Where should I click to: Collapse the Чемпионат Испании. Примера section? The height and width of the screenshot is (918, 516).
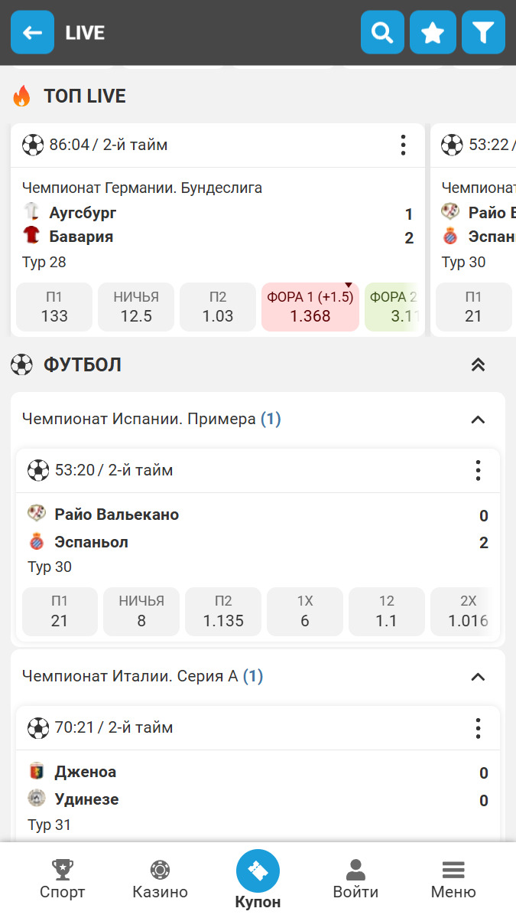(478, 420)
